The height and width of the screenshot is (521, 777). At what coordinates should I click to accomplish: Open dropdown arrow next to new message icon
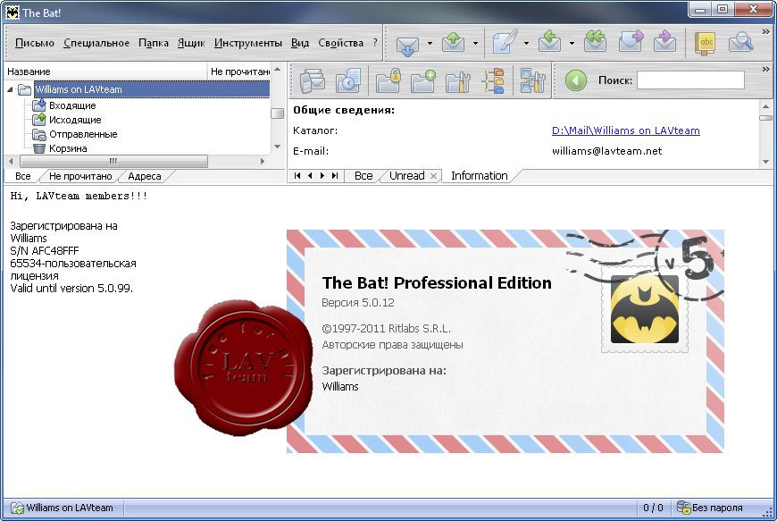(526, 43)
